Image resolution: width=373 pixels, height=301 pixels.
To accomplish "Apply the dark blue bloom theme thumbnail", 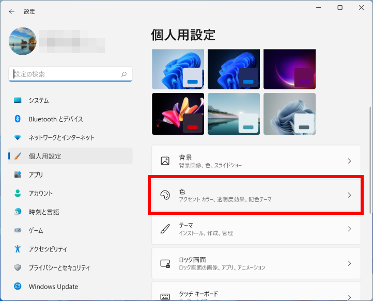I will pyautogui.click(x=234, y=69).
